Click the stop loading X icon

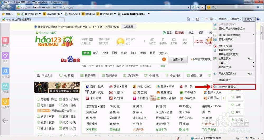tap(202, 7)
